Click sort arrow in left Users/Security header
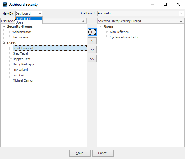The height and width of the screenshot is (159, 185). [x=83, y=21]
